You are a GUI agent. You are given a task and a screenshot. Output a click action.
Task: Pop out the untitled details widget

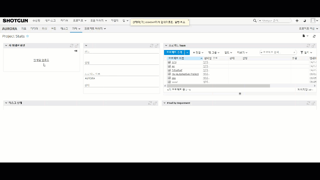pos(156,46)
